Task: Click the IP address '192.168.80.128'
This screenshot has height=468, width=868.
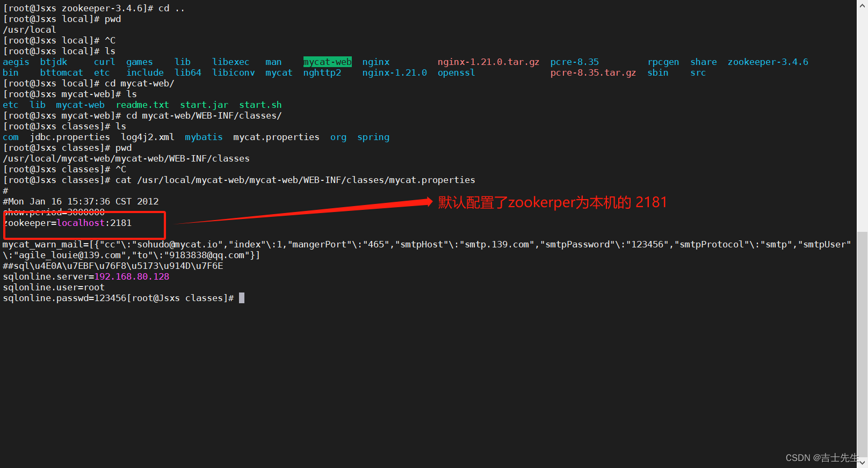Action: point(132,276)
